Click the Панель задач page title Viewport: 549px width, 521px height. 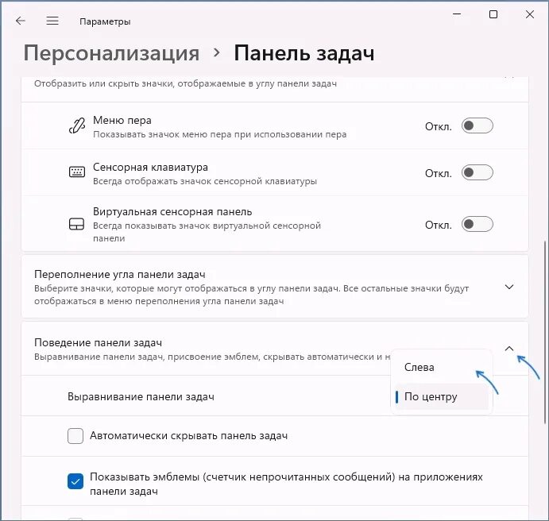(x=304, y=53)
